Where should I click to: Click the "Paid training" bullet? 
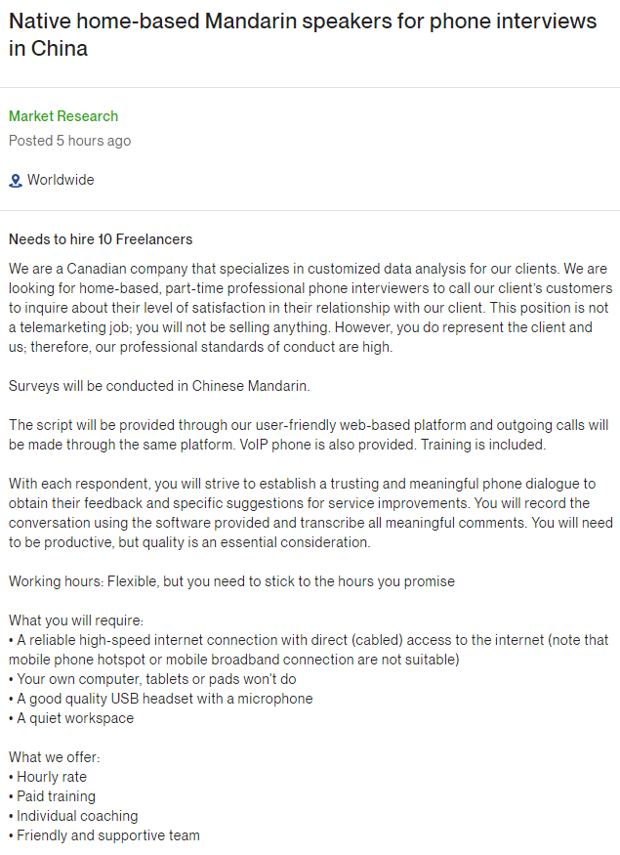pos(56,796)
